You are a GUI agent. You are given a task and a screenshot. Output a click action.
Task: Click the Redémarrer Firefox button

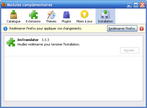(x=122, y=28)
